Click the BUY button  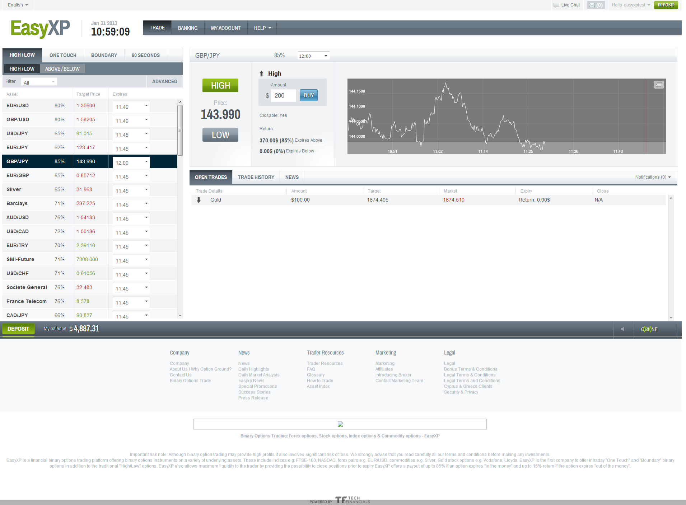click(309, 95)
